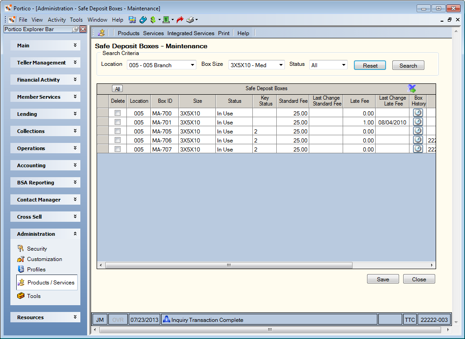Select the row header for box MA-705

pos(102,131)
